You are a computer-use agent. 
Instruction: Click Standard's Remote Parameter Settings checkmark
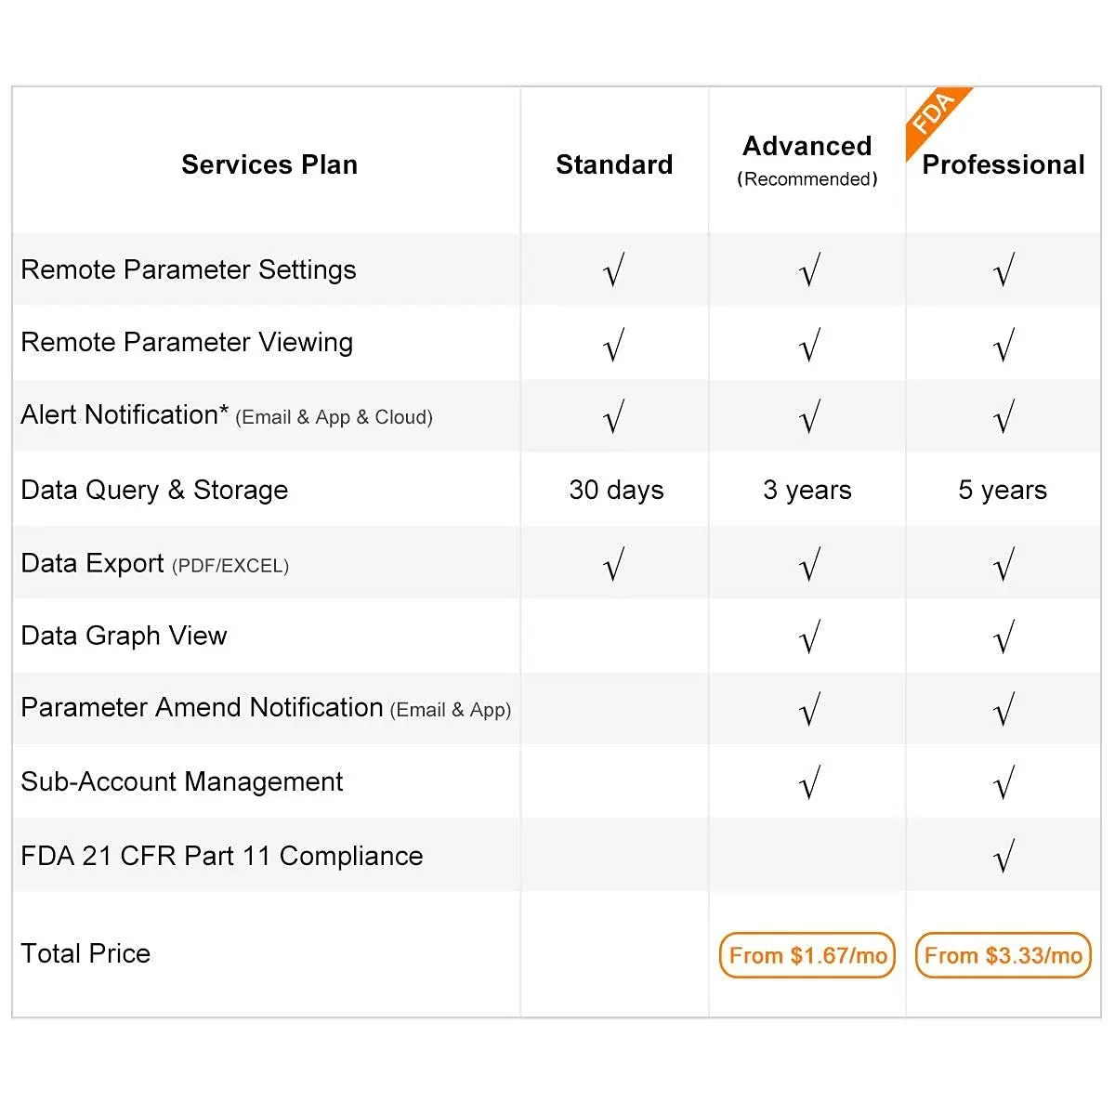point(613,270)
